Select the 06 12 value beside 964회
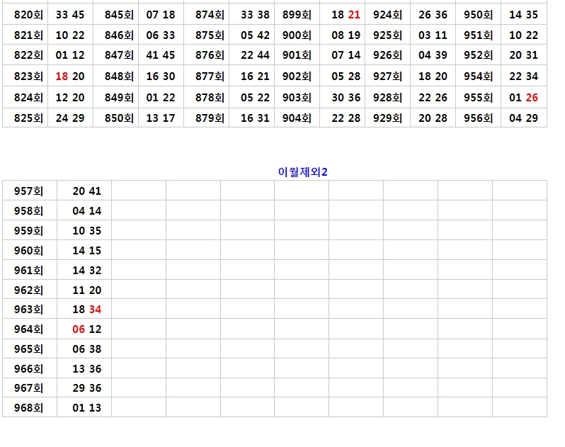Viewport: 565px width, 447px height. point(86,329)
